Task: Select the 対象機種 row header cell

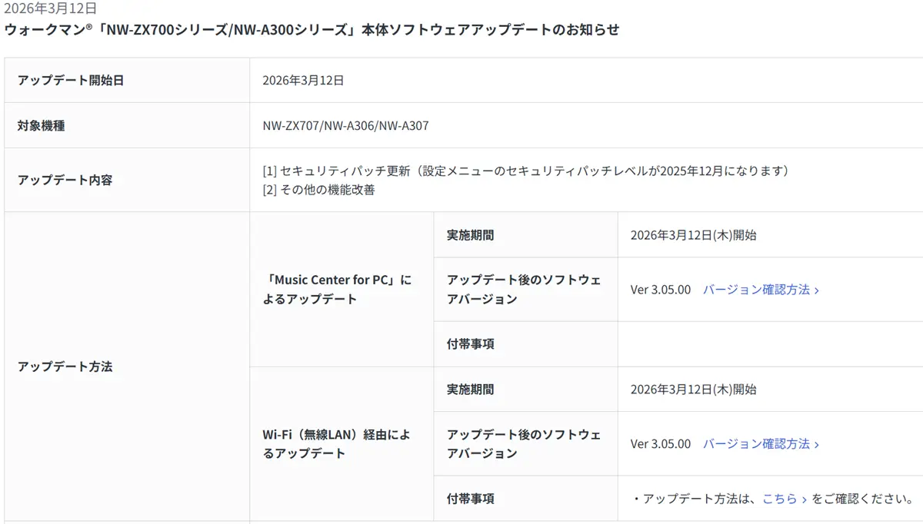Action: click(42, 126)
